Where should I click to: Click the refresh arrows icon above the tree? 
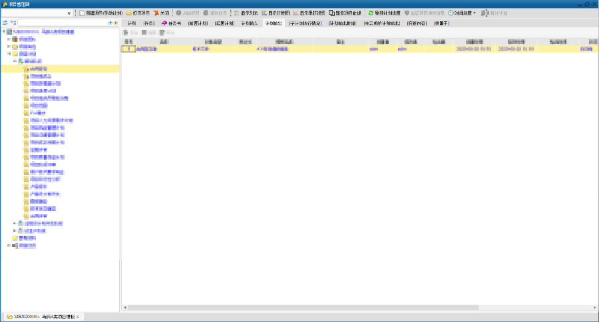tap(5, 23)
